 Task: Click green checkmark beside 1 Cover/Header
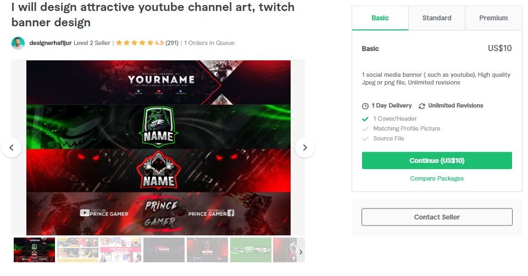click(365, 119)
